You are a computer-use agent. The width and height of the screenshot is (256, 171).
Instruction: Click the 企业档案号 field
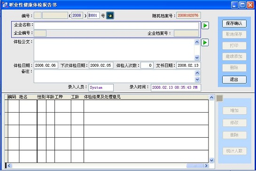click(x=186, y=33)
